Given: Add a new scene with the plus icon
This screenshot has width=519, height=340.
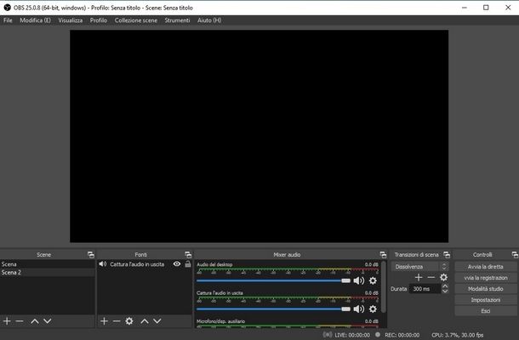Looking at the screenshot, I should [7, 321].
